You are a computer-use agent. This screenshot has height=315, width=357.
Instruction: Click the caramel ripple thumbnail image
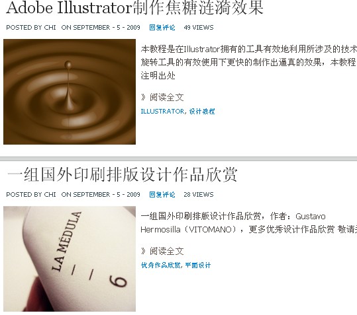(x=70, y=92)
